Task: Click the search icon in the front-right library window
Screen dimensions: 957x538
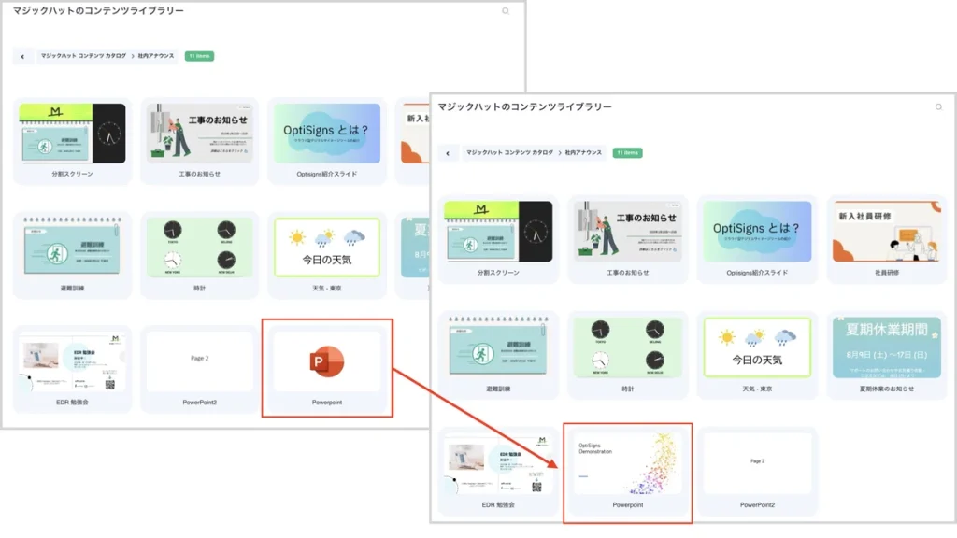Action: [x=938, y=107]
